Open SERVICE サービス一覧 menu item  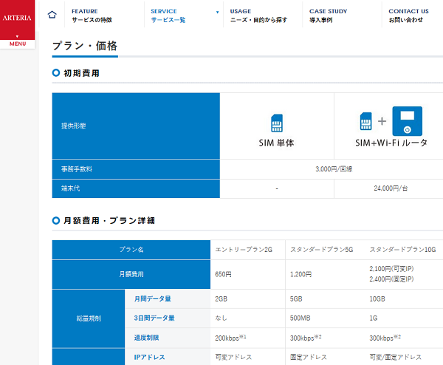168,16
